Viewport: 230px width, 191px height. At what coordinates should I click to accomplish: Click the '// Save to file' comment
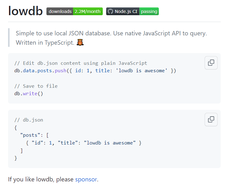tap(36, 86)
